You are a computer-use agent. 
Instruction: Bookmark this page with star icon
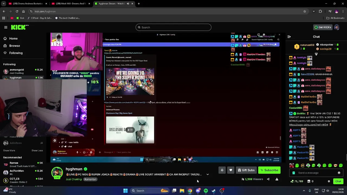pos(305,11)
